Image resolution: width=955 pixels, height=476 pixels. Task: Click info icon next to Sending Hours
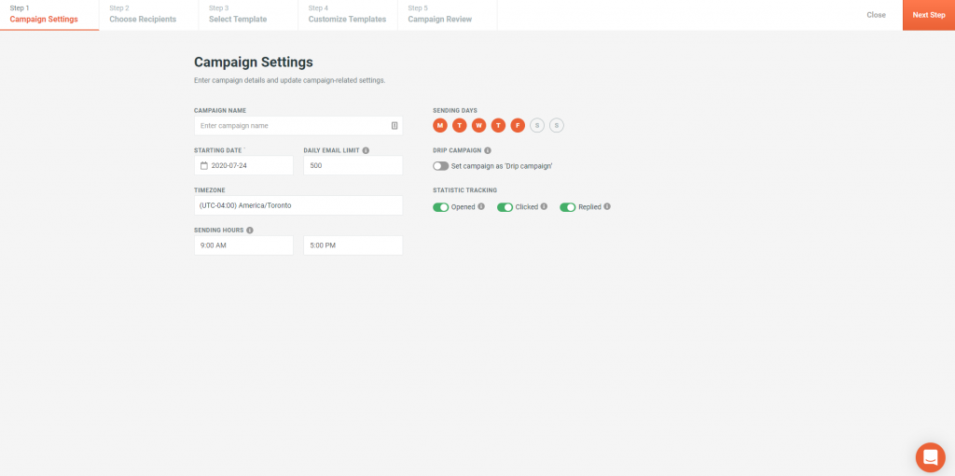250,231
